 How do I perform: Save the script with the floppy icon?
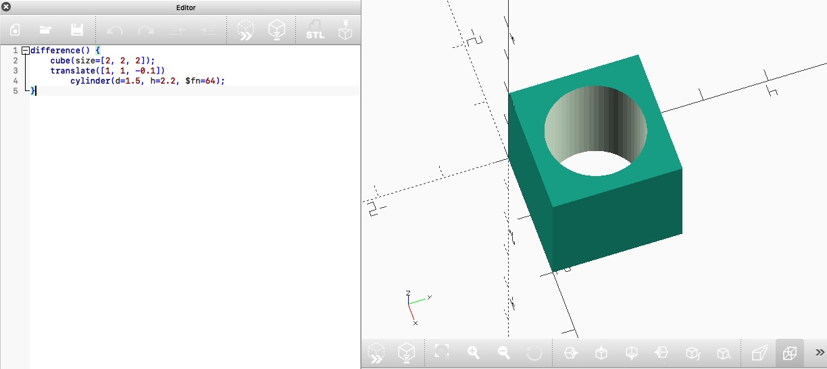77,30
